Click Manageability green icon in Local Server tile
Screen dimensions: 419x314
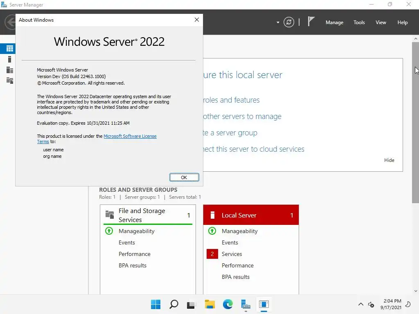[212, 231]
